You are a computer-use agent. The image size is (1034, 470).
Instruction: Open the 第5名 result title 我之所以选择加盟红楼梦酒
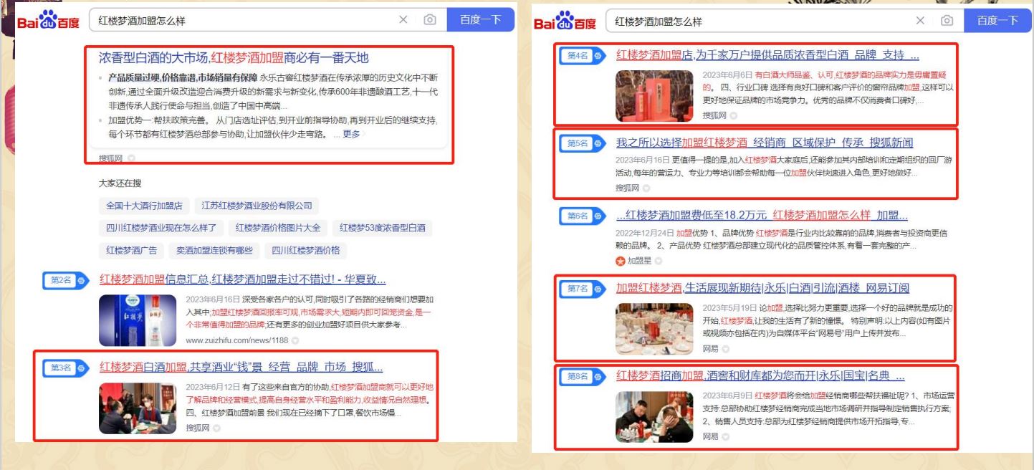(764, 143)
